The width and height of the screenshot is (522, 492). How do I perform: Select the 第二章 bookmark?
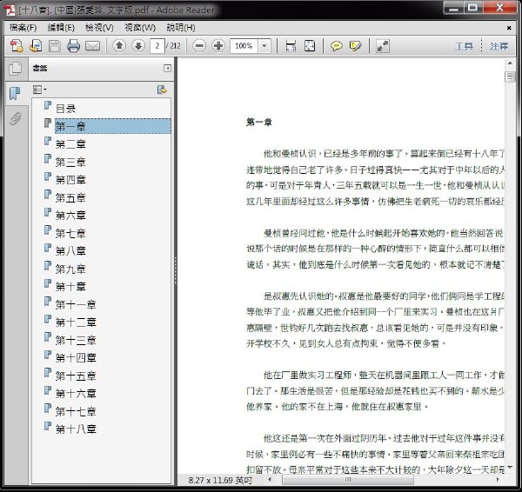70,144
